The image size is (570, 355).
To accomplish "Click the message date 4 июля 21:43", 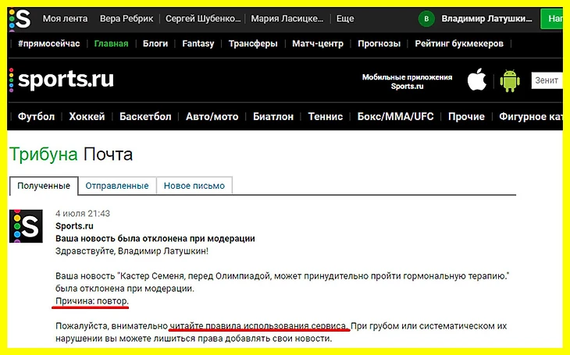I will (83, 213).
